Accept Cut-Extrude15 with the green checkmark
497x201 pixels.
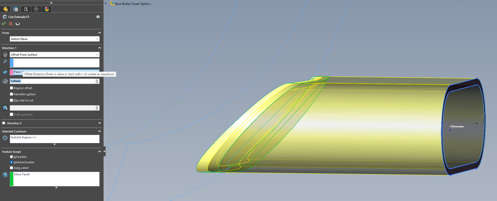4,24
